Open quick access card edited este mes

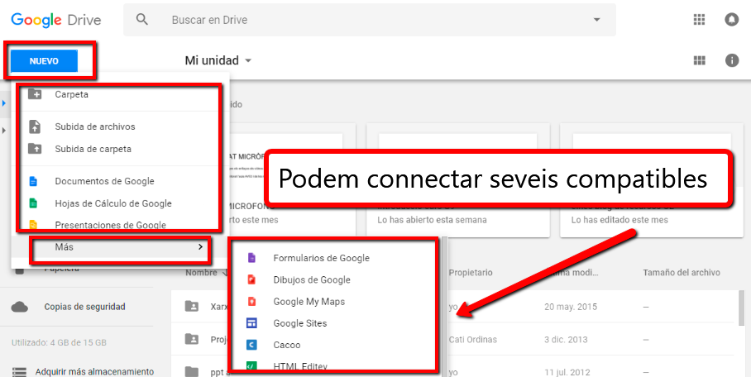(x=652, y=180)
